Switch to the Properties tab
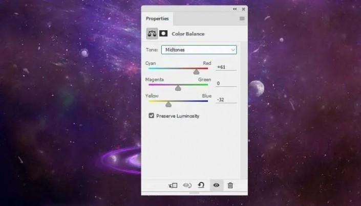The width and height of the screenshot is (361, 206). tap(157, 18)
